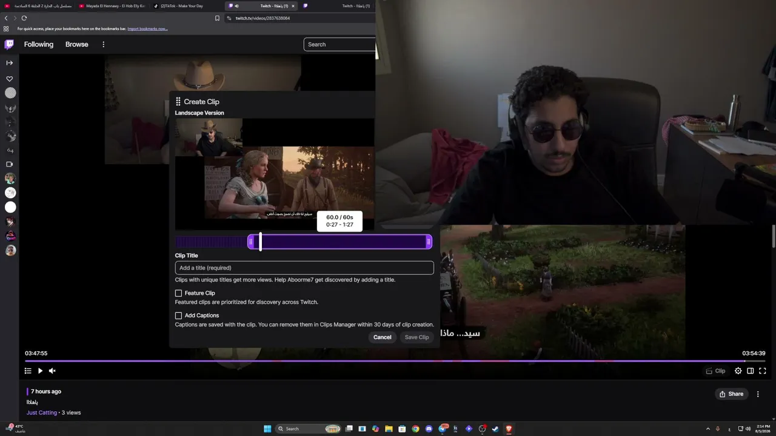
Task: Close the active Twitch tab
Action: [293, 6]
